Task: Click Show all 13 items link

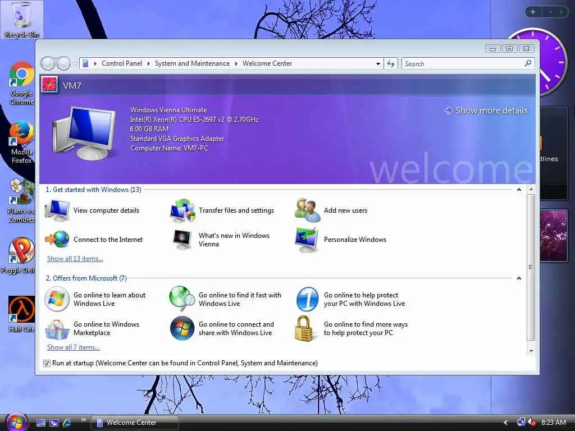Action: (75, 259)
